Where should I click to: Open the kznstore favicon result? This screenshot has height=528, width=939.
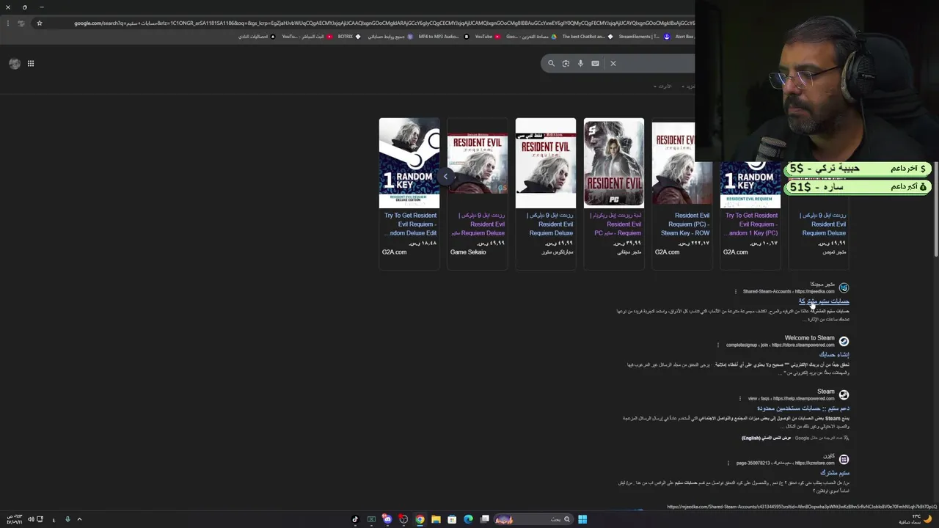844,460
